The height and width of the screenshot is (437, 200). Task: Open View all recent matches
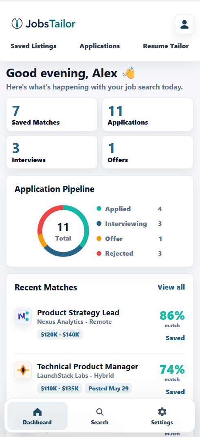(x=171, y=287)
